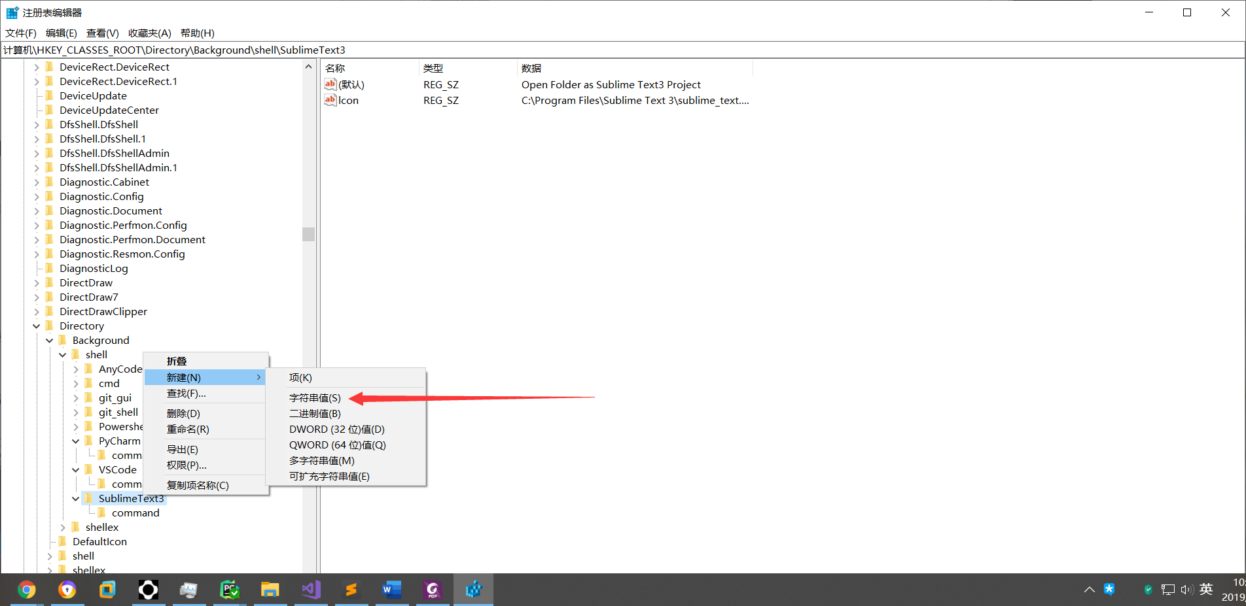The image size is (1246, 606).
Task: Click the tree pane scrollbar thumb
Action: [x=309, y=234]
